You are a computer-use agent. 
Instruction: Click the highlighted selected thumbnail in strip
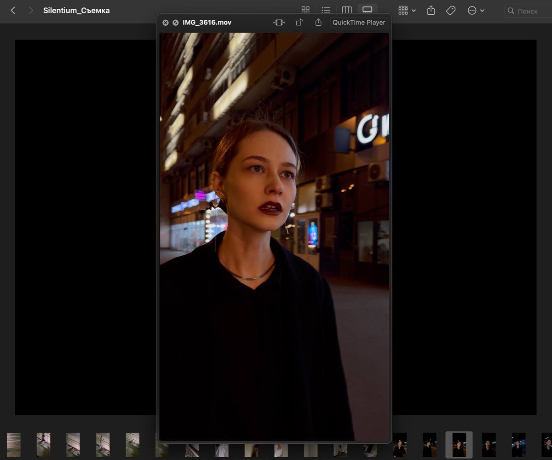click(x=459, y=444)
